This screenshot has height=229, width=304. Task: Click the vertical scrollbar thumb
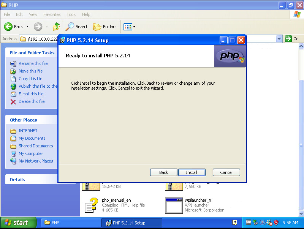[301, 145]
